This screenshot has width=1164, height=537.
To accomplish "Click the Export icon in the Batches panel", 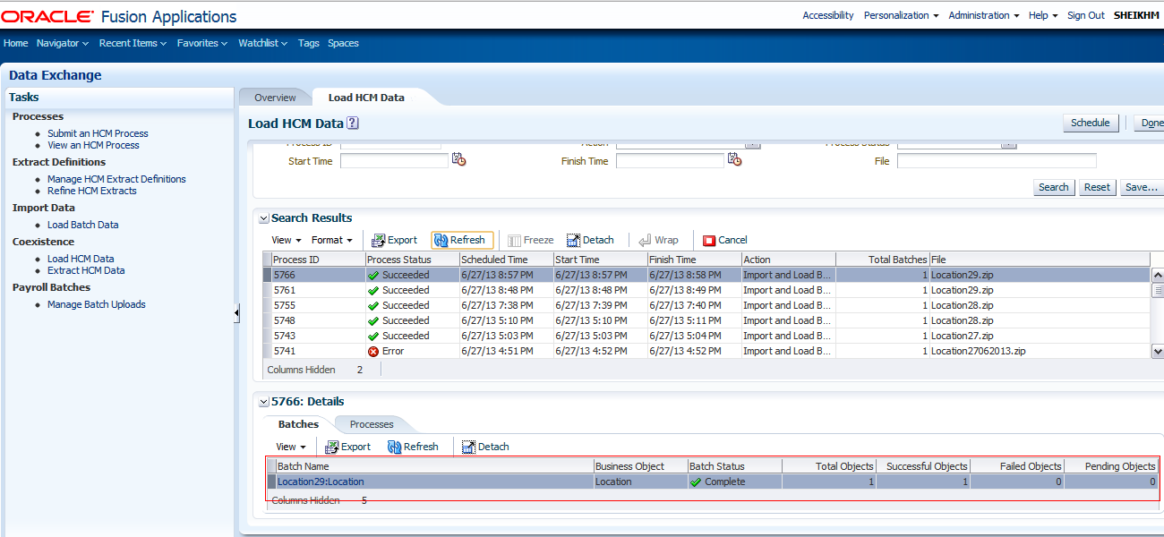I will point(348,446).
